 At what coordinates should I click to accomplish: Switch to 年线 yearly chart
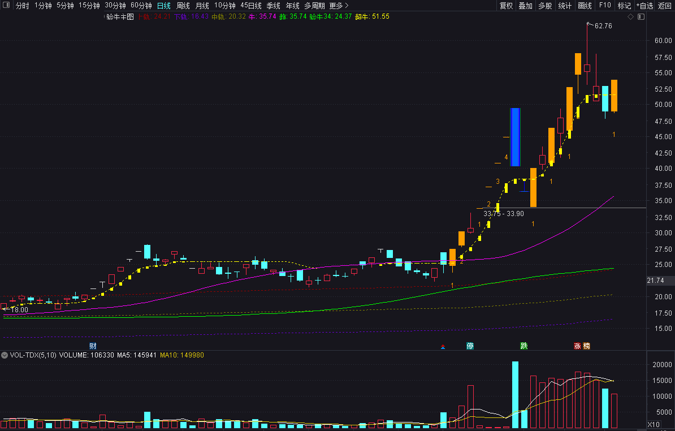click(x=293, y=6)
